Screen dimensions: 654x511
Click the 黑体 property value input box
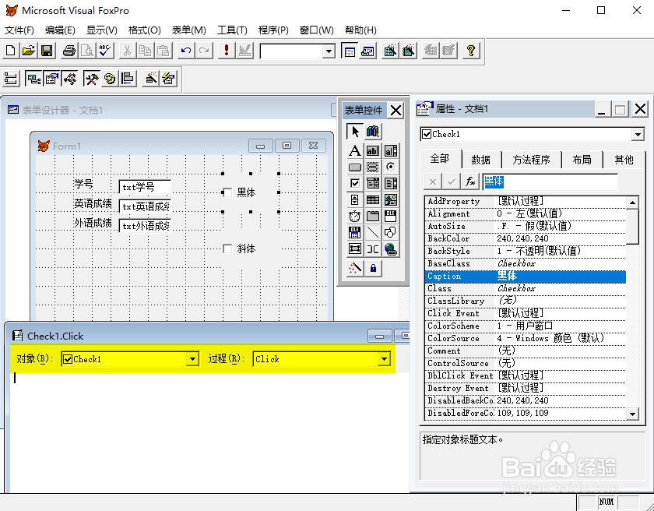point(550,181)
